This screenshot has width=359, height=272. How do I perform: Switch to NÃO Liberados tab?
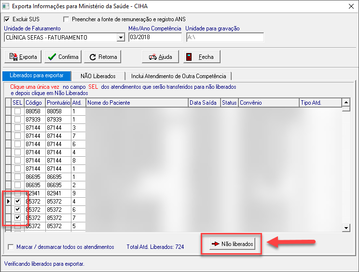point(98,76)
